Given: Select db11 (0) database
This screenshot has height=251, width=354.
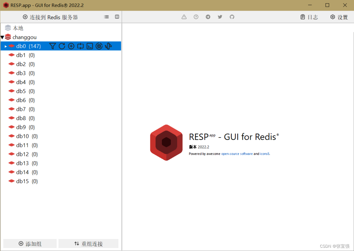Looking at the screenshot, I should 61,145.
